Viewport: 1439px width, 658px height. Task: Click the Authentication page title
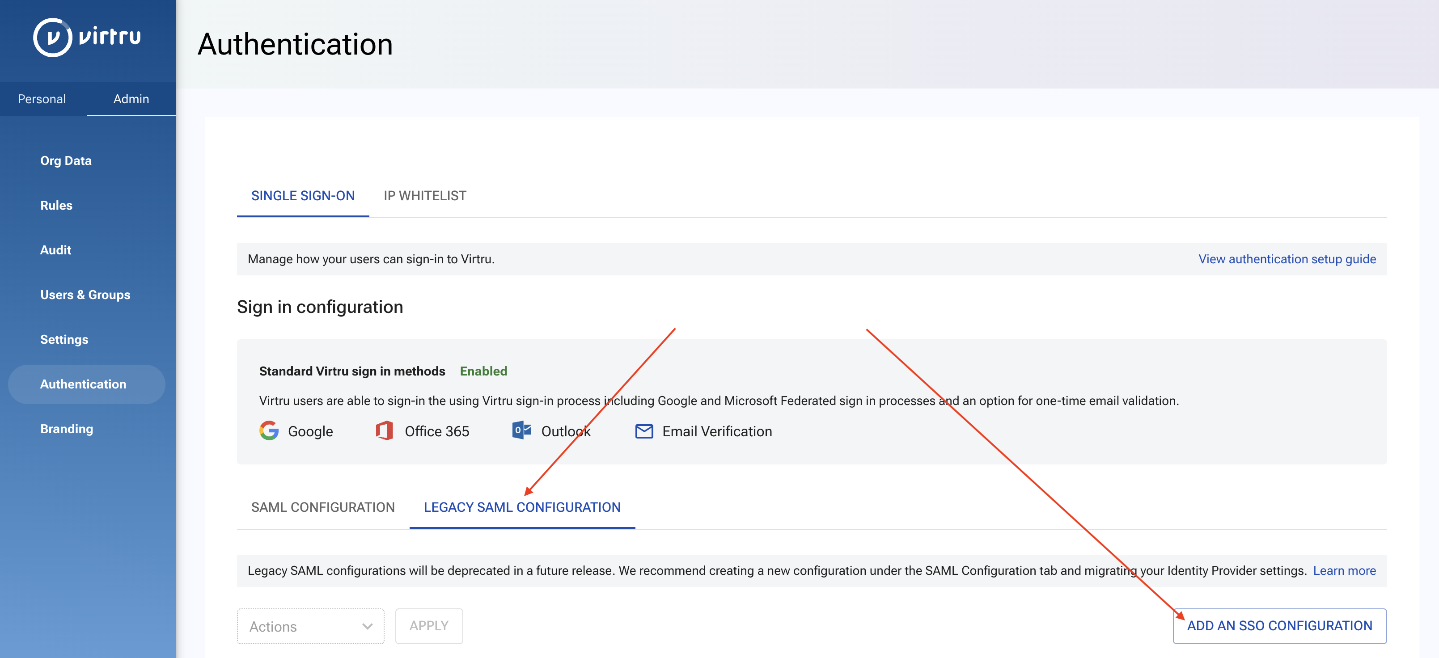point(295,44)
